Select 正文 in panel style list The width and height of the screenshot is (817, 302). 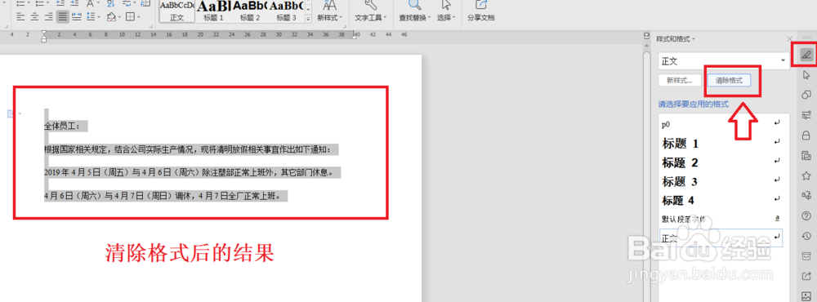tap(721, 238)
